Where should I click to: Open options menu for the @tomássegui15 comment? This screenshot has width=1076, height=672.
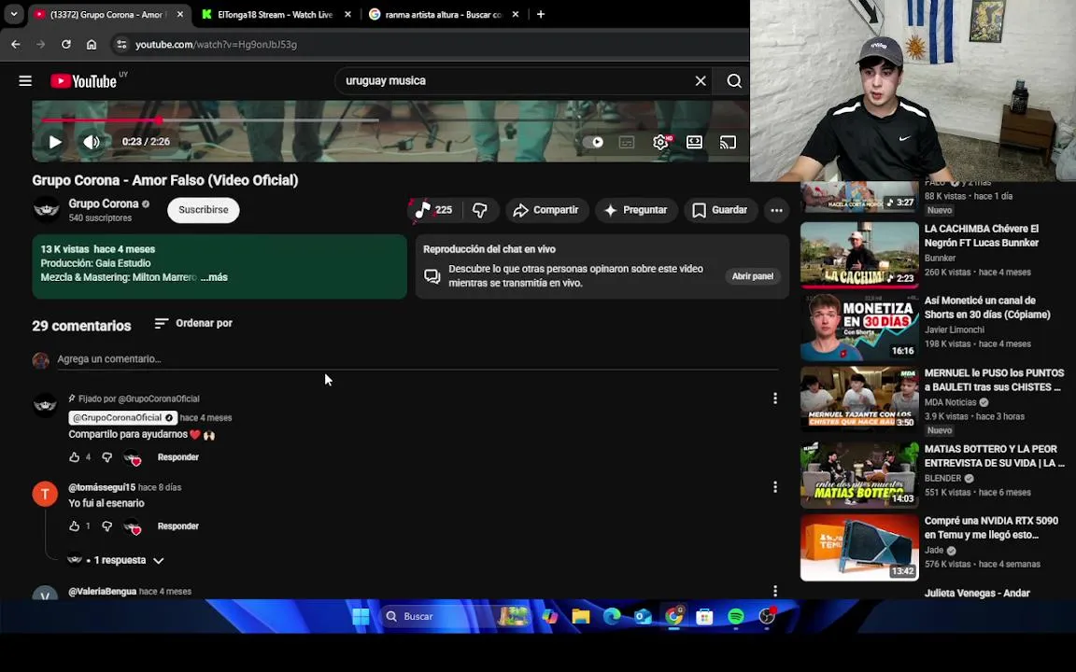[774, 487]
